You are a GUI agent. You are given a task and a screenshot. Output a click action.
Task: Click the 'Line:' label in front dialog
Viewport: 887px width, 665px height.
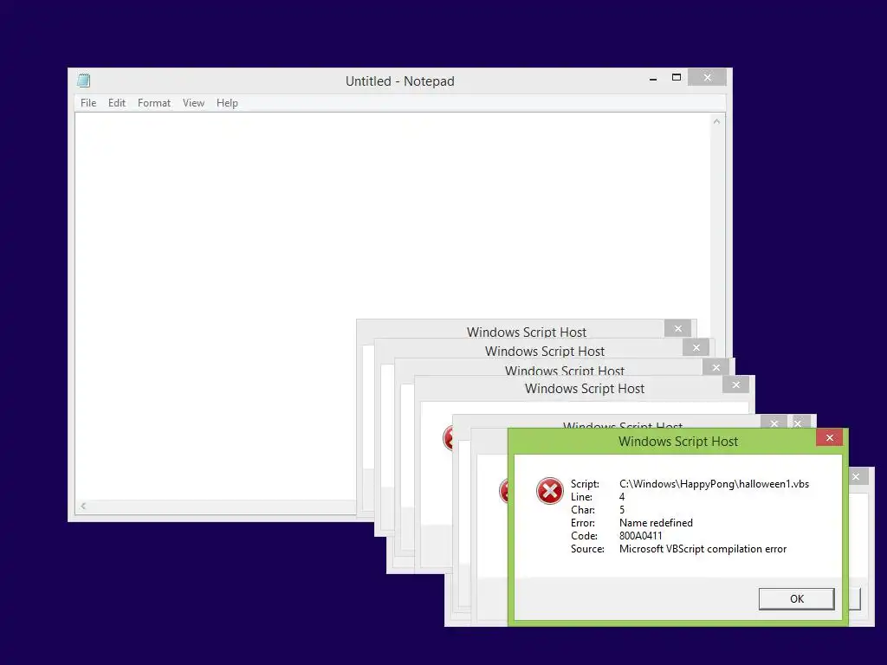pos(581,497)
